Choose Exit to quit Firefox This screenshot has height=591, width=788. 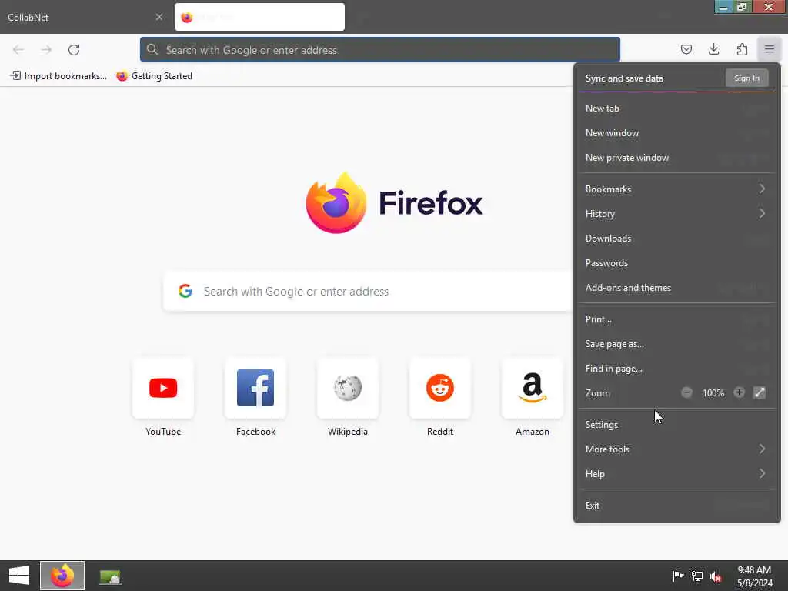coord(677,506)
